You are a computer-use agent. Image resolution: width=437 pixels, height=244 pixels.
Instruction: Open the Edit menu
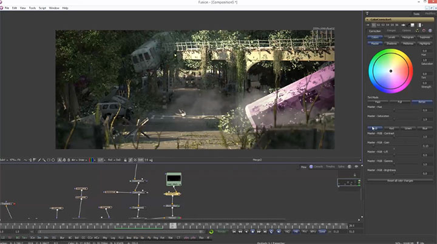15,8
